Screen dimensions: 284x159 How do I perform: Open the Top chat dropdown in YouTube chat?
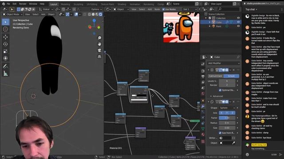pos(252,9)
